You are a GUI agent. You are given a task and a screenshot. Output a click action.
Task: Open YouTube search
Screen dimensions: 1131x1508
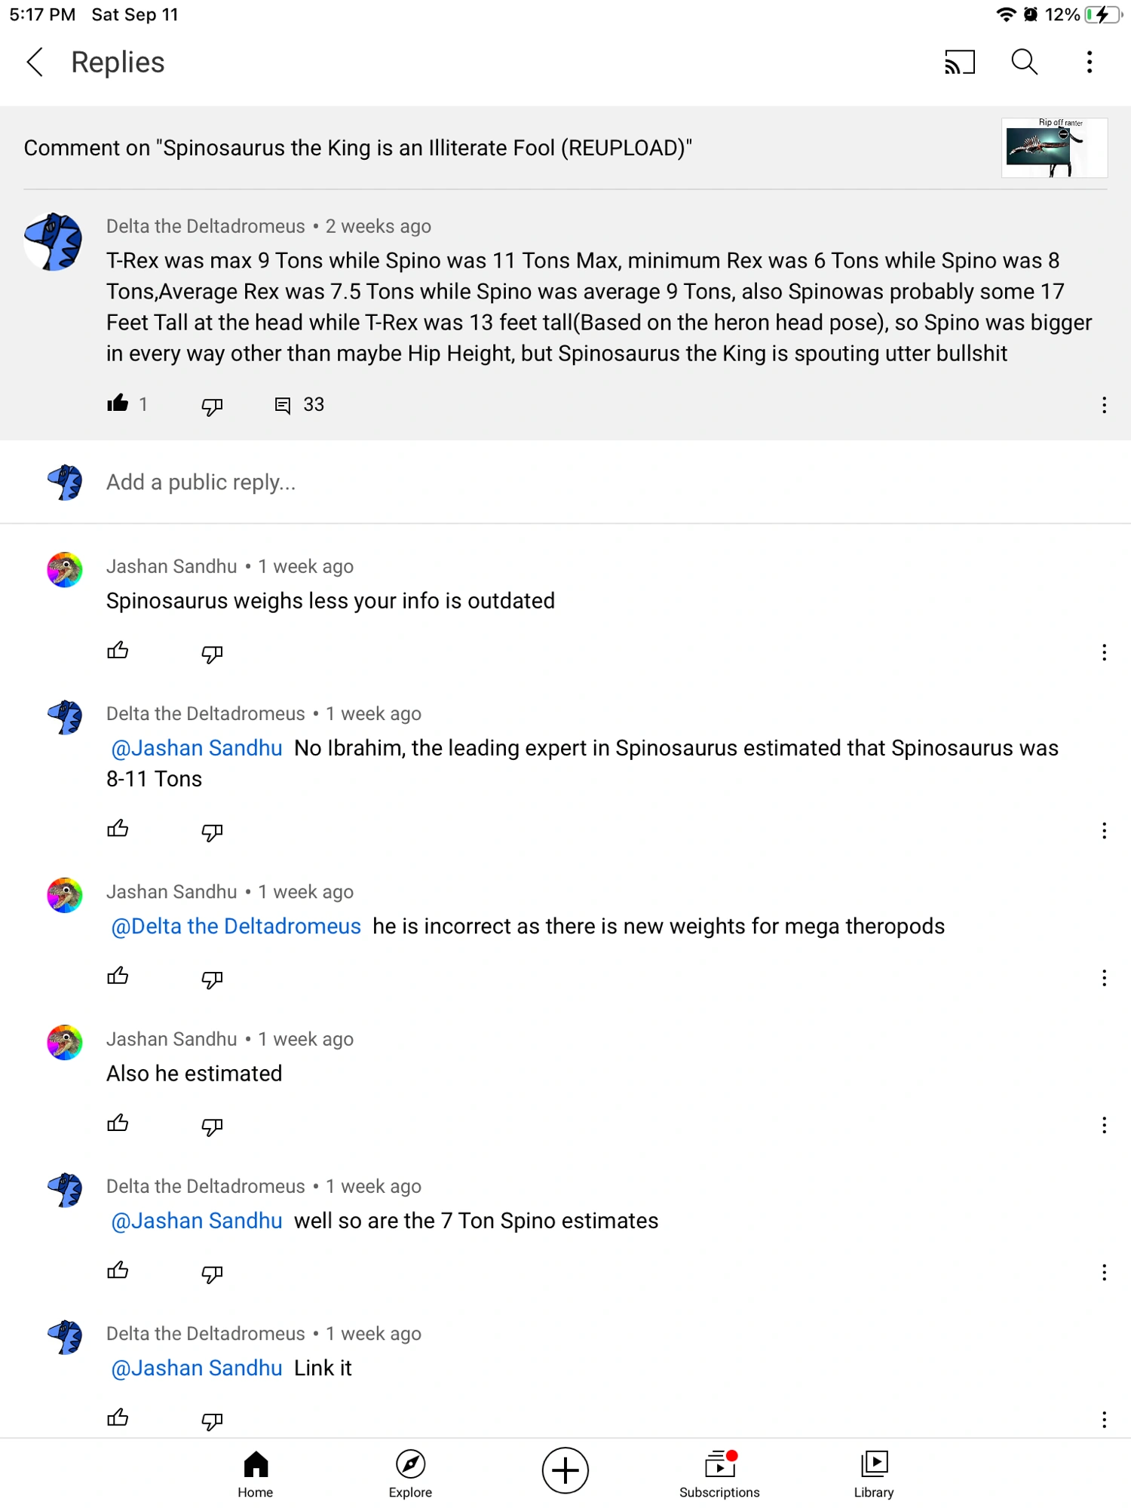click(1023, 63)
